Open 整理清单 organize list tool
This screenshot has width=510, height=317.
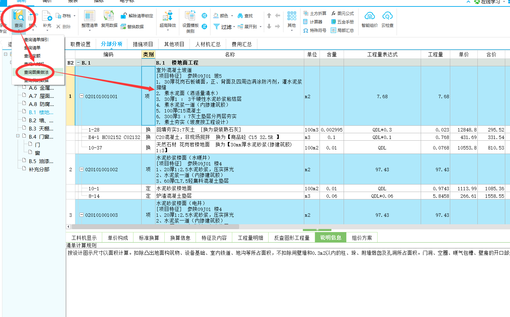coord(90,20)
